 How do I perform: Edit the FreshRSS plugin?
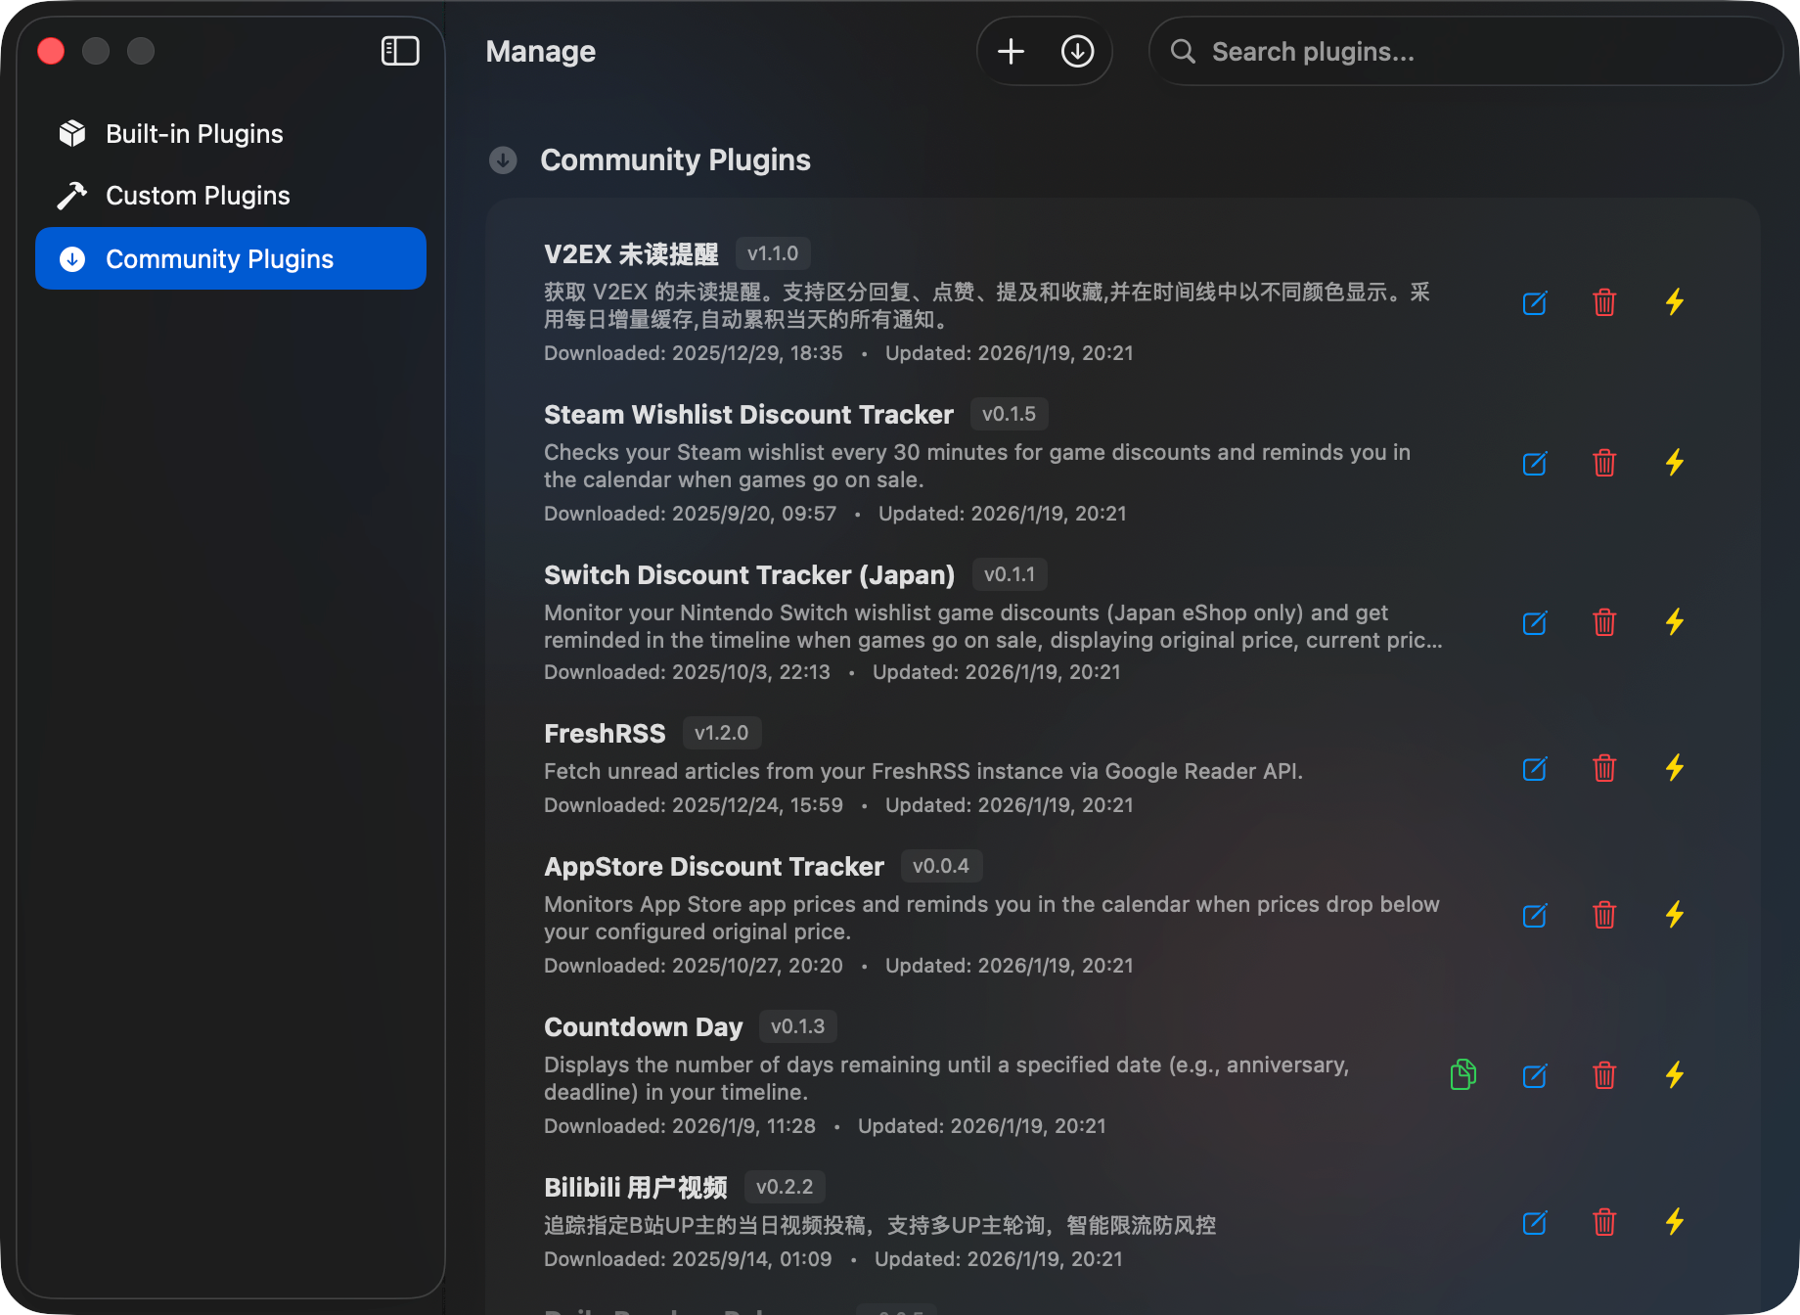coord(1535,768)
